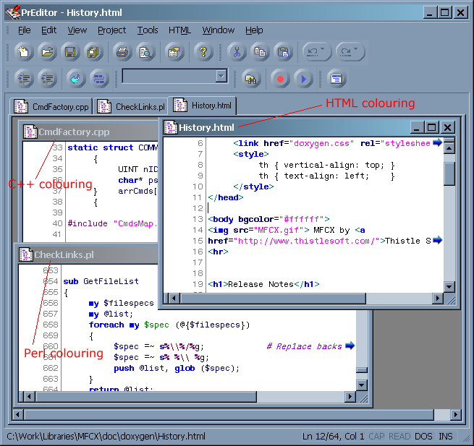Viewport: 474px width, 446px height.
Task: Open the Edit menu
Action: click(x=48, y=30)
